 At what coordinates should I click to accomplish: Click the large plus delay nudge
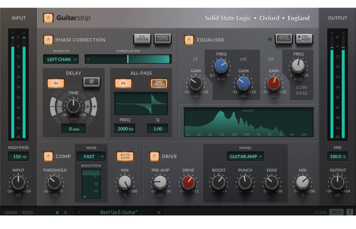94,106
